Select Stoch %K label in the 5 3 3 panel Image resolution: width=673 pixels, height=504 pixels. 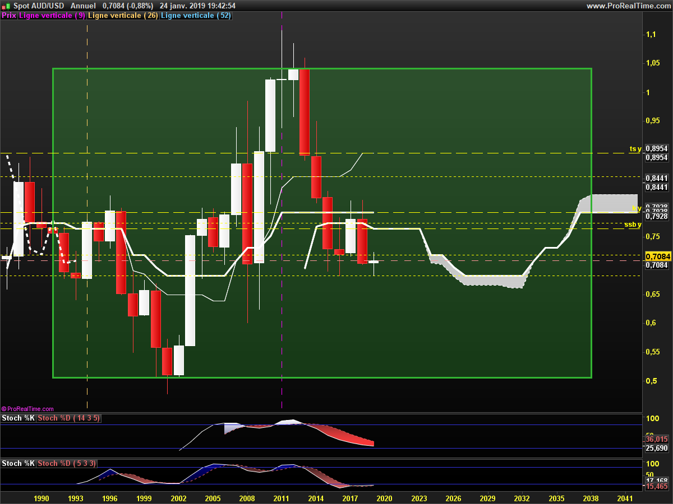pos(19,463)
